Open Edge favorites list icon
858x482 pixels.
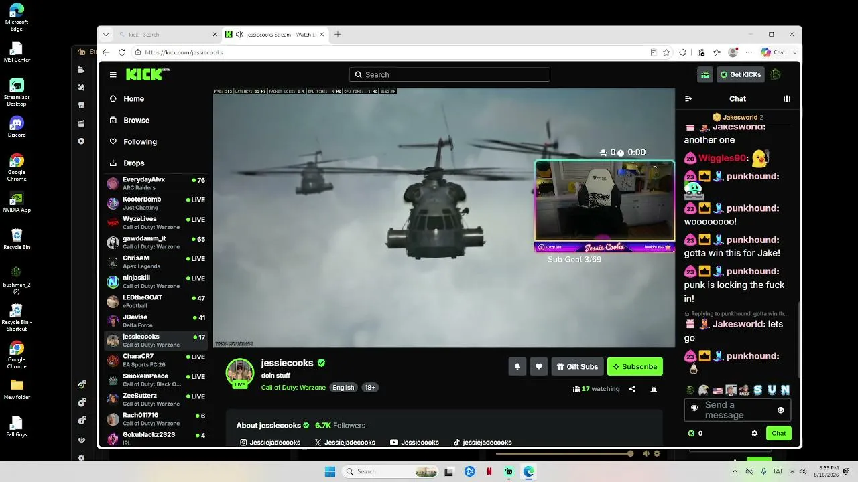pyautogui.click(x=717, y=52)
